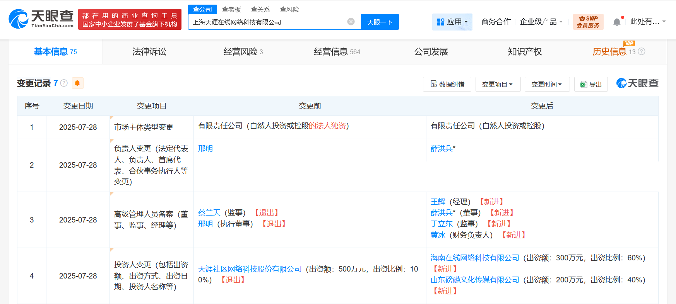Switch to 经营信息 tab
The image size is (676, 304).
pos(337,52)
